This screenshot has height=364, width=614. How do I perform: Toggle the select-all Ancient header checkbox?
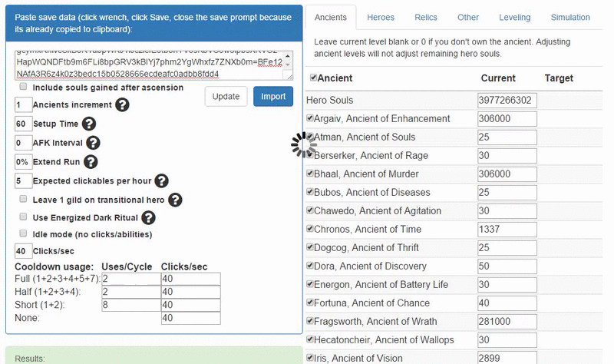coord(313,78)
